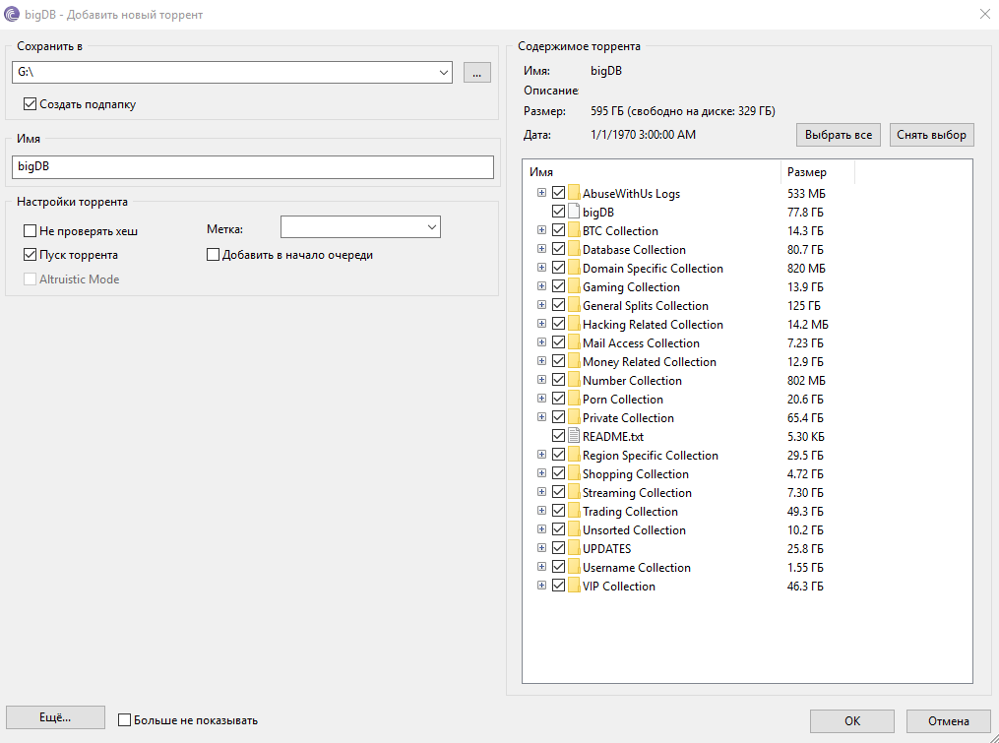Expand the Unsorted Collection folder

[541, 528]
